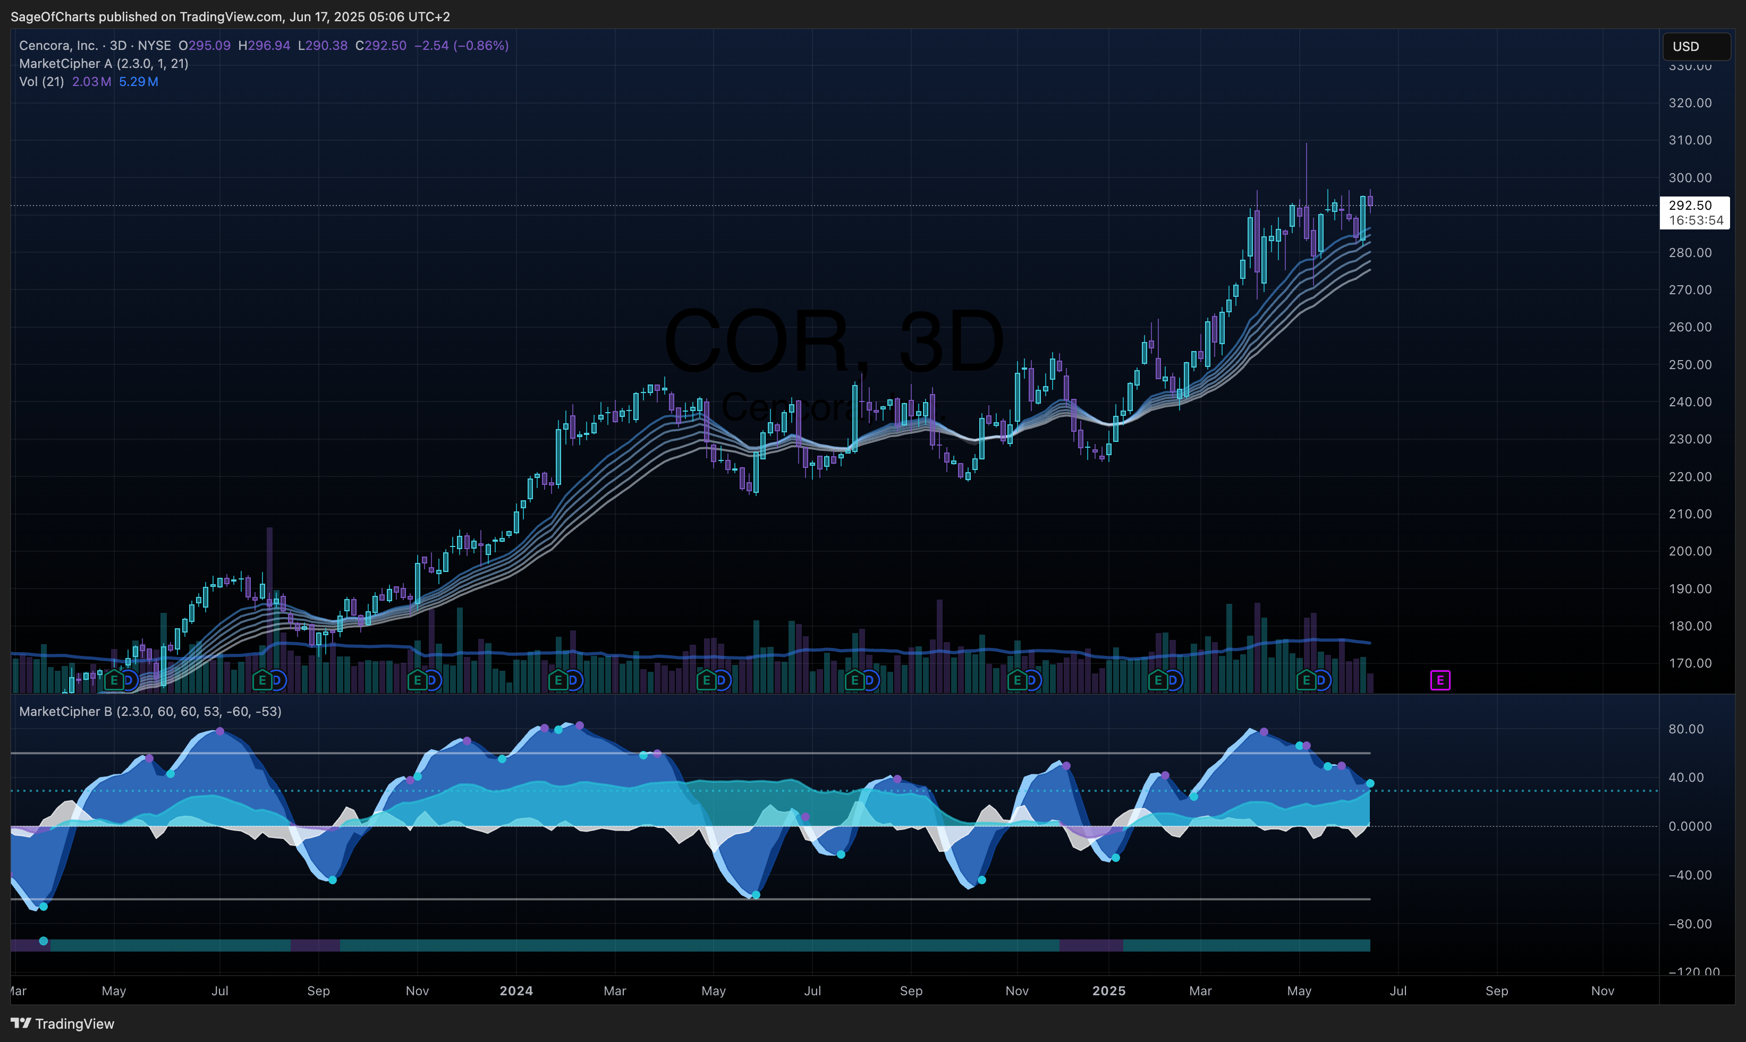Click the 80.00 MarketCipher B axis label

pyautogui.click(x=1686, y=730)
